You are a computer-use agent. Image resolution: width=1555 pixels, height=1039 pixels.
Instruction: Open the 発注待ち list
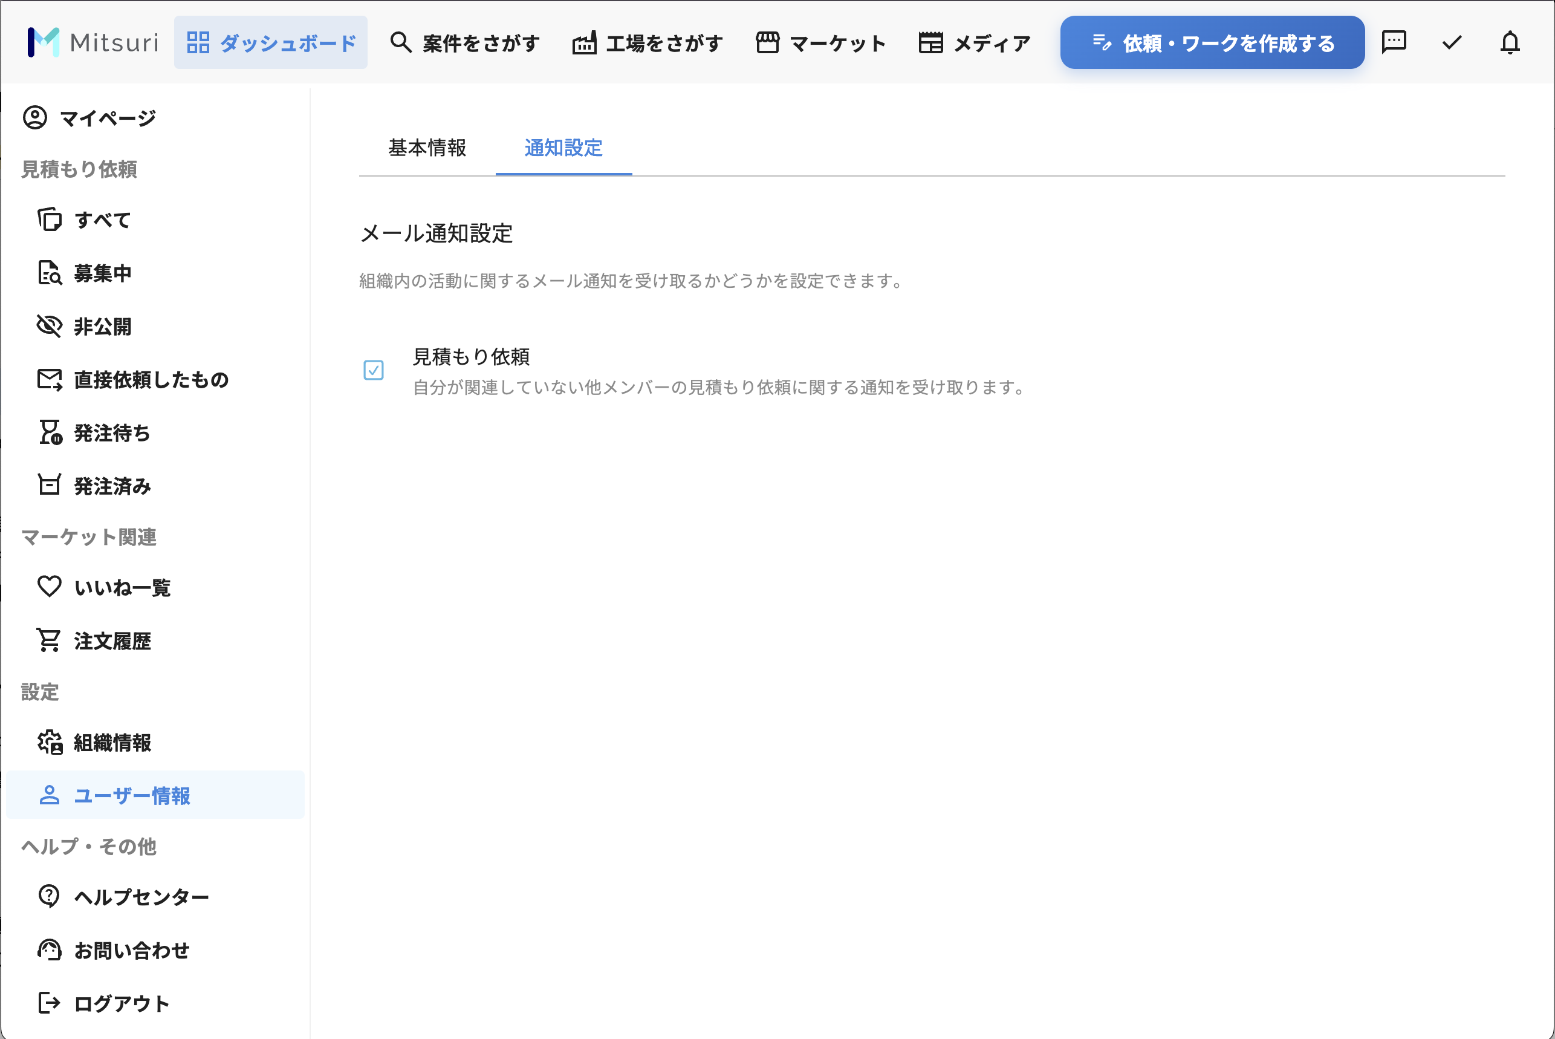155,432
